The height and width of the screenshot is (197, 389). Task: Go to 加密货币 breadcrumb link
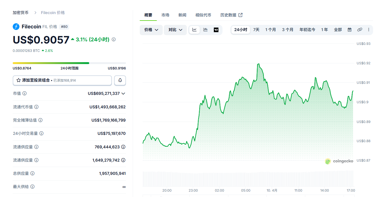[x=21, y=13]
